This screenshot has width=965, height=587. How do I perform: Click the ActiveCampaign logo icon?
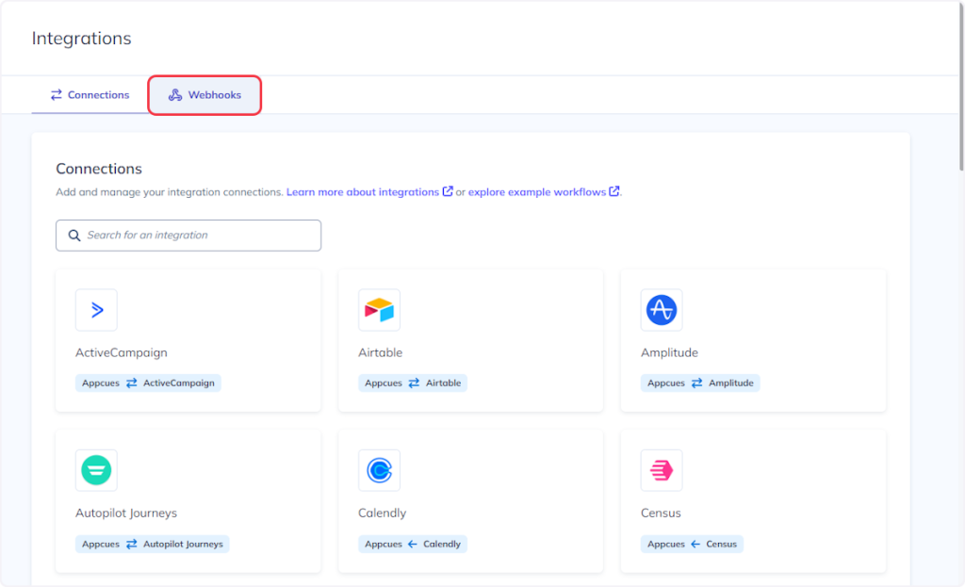coord(96,310)
